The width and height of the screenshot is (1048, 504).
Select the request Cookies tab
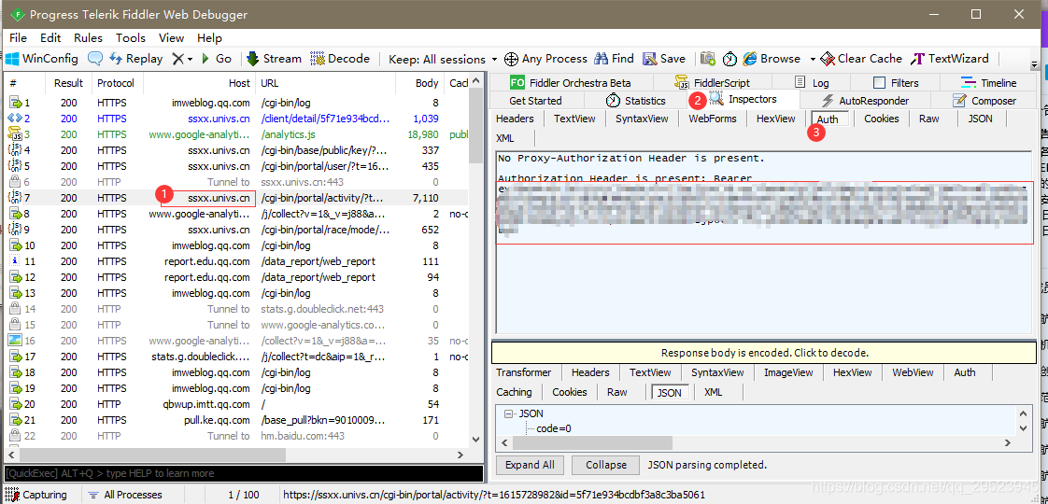coord(881,119)
